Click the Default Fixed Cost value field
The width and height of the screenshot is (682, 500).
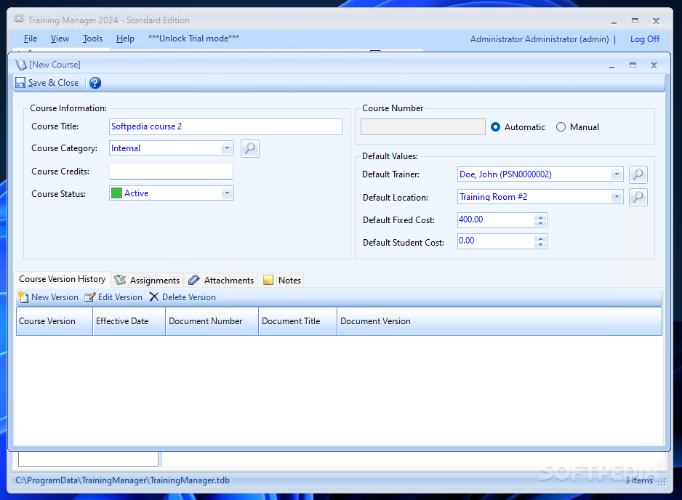point(495,219)
